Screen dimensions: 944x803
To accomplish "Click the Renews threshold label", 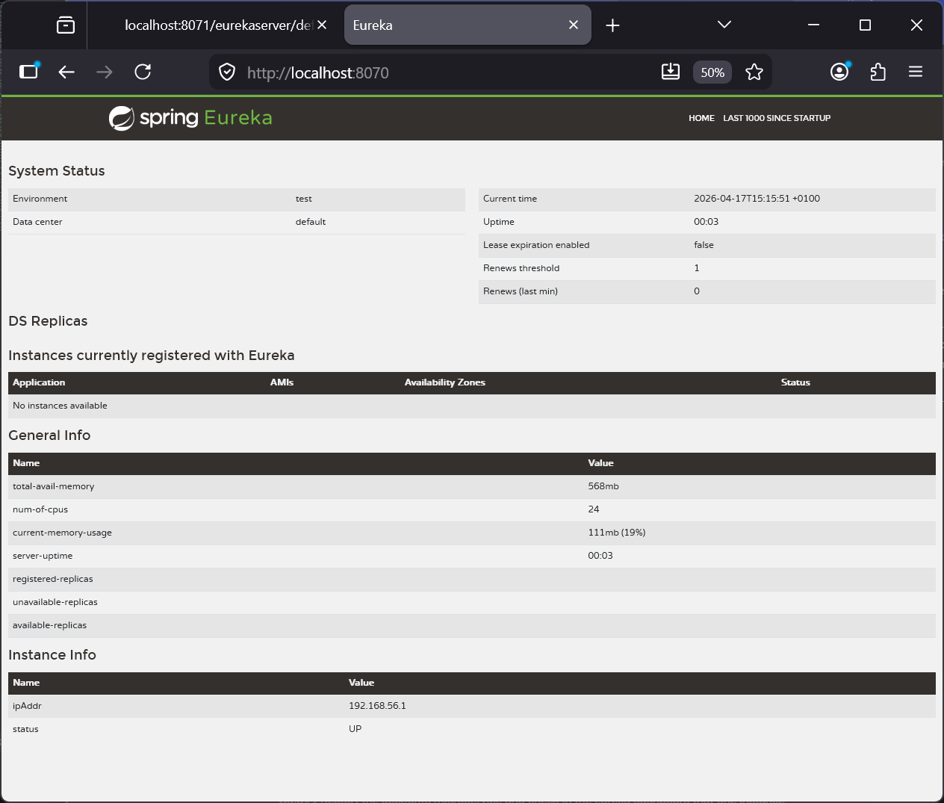I will pos(521,268).
